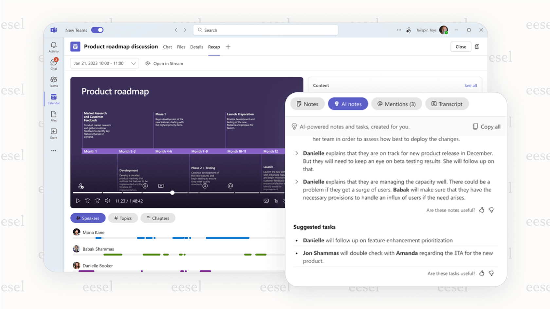Toggle the New Teams switch
The image size is (550, 309).
[x=97, y=30]
